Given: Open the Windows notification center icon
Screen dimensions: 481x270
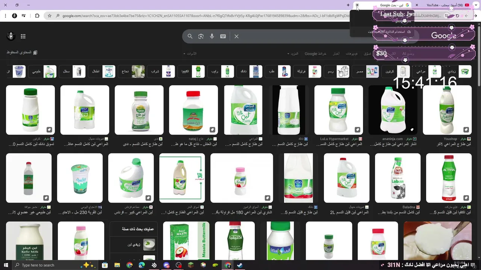Looking at the screenshot, I should click(x=473, y=265).
